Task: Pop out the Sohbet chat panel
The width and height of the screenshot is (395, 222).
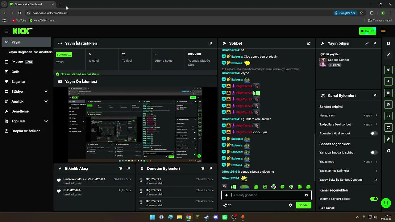Action: [309, 43]
